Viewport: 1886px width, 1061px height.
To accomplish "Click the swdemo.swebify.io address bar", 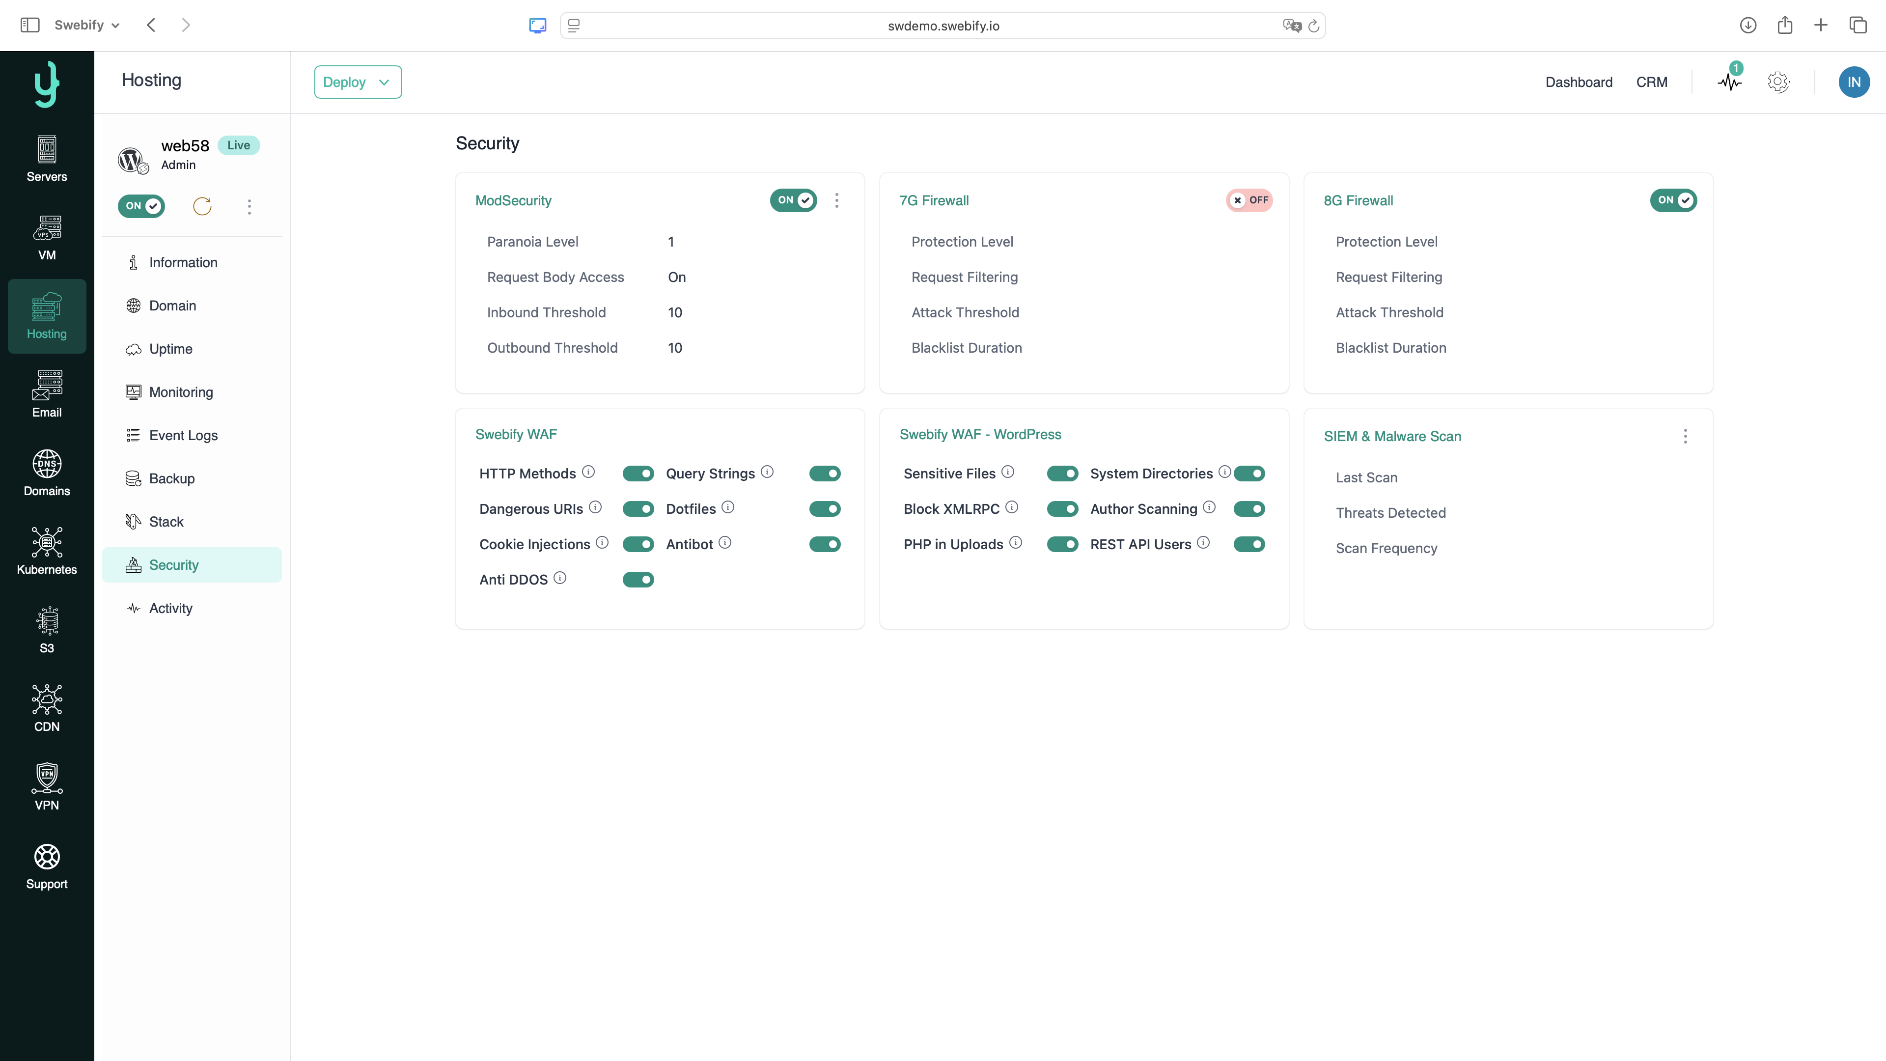I will pos(943,26).
